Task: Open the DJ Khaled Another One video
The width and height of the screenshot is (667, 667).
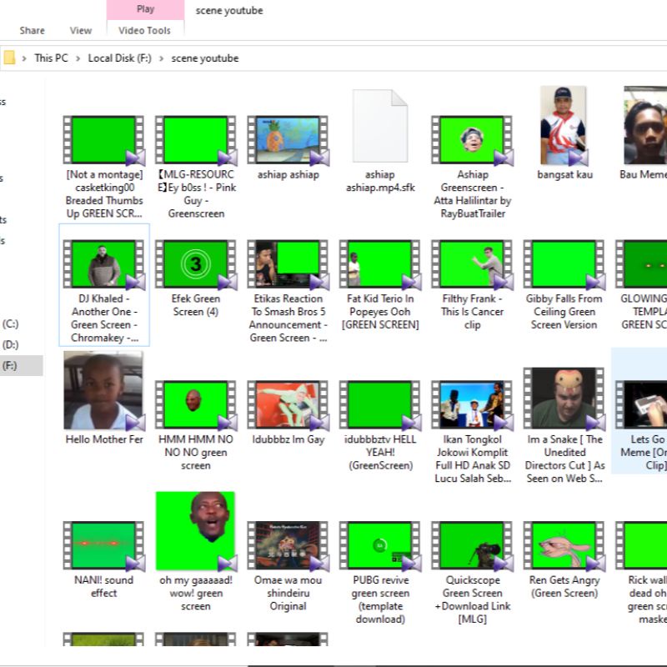Action: (103, 265)
